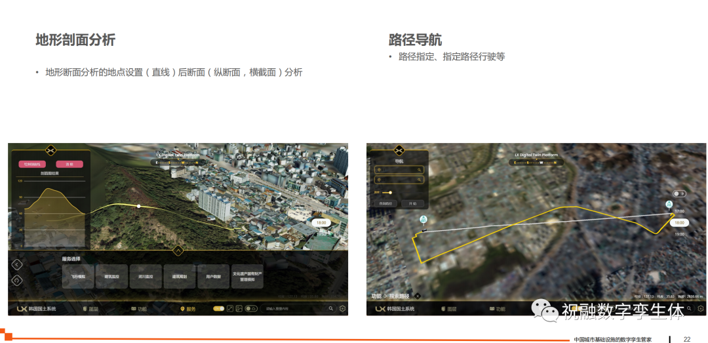
Task: Close the navigation (导航) panel with crossed icon
Action: [399, 150]
